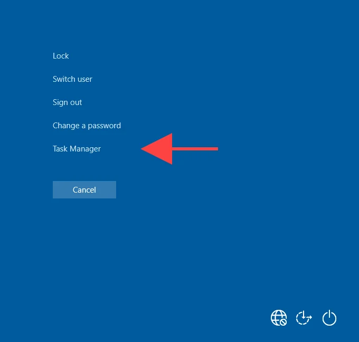Start password change via Change a password
The image size is (359, 342).
(87, 126)
